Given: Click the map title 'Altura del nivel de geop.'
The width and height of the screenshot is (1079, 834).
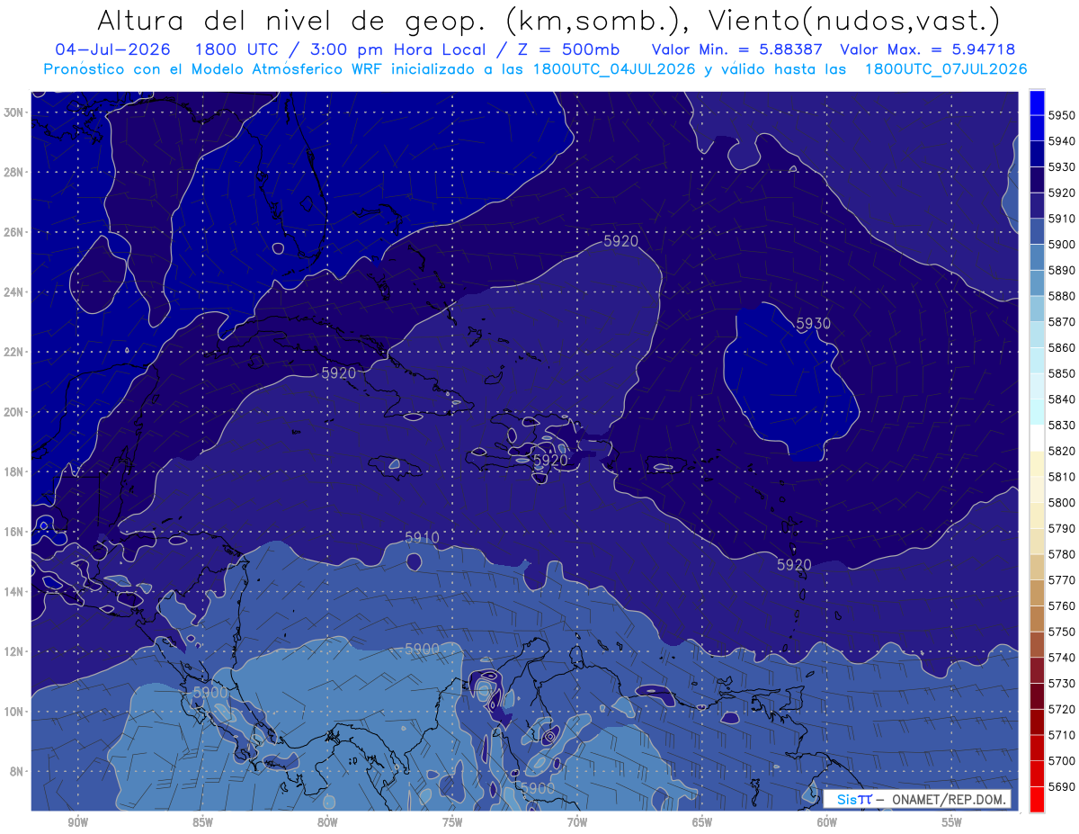Looking at the screenshot, I should tap(292, 21).
